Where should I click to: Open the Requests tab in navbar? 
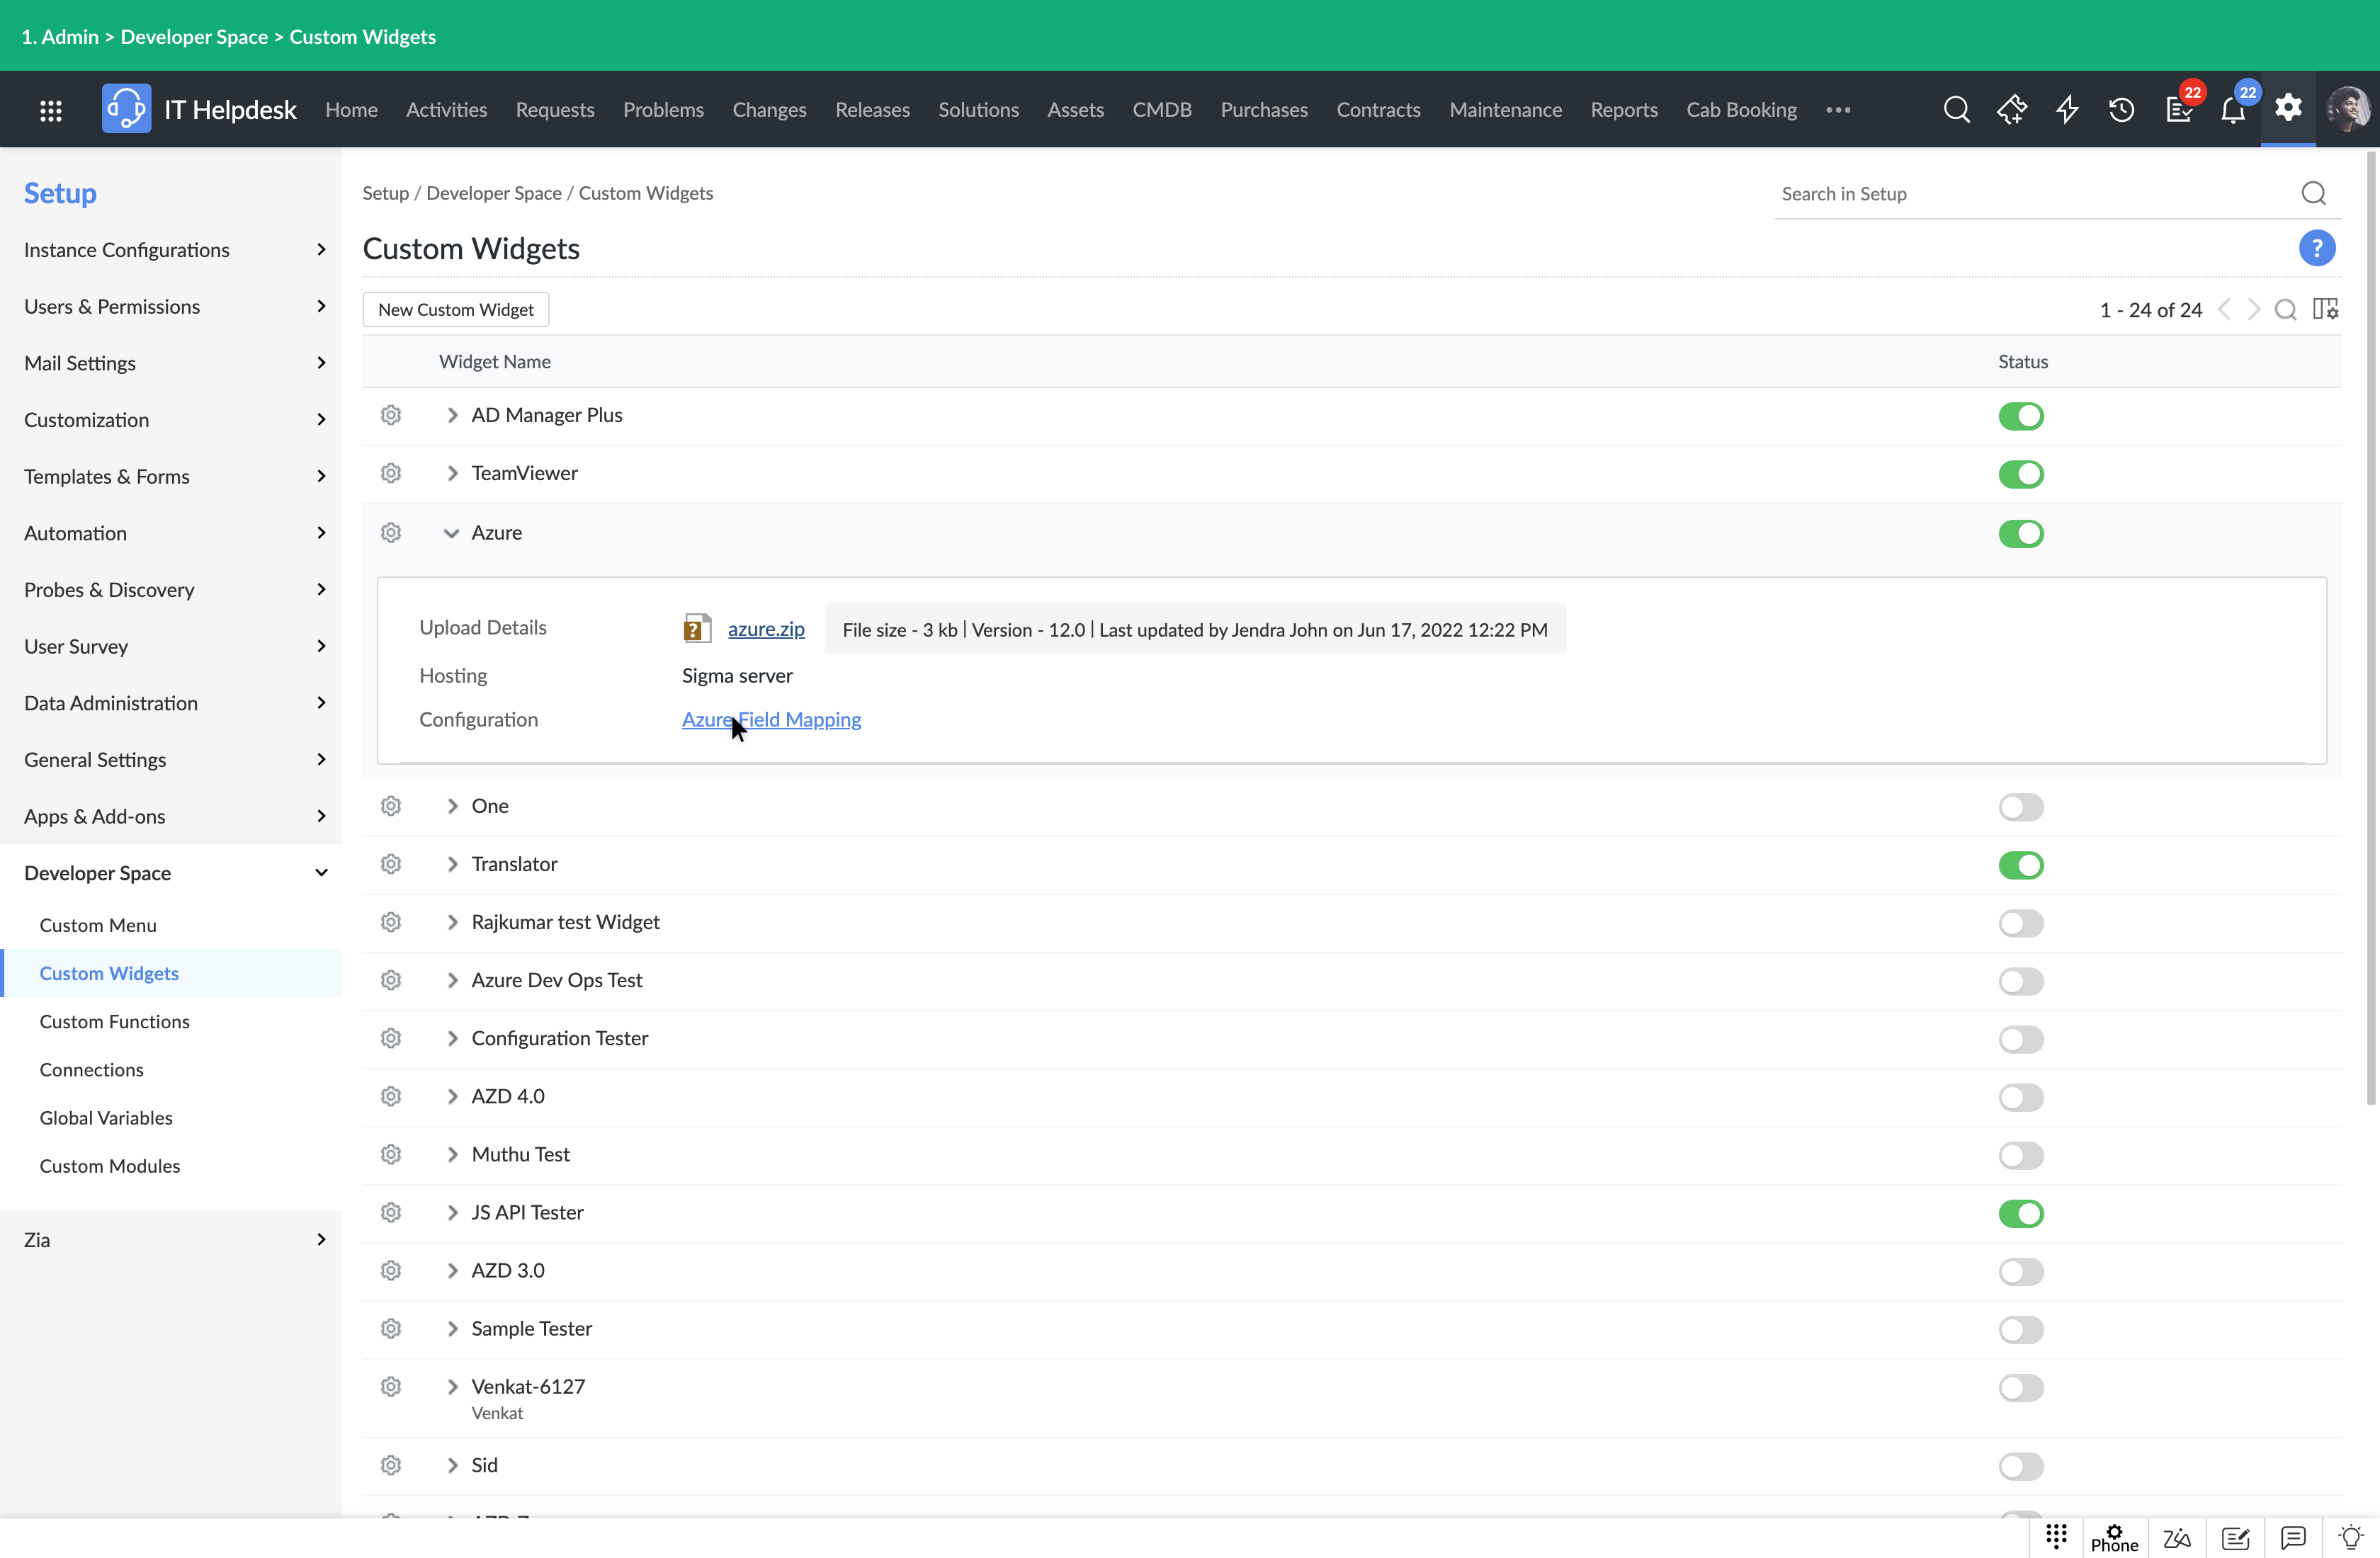[554, 110]
